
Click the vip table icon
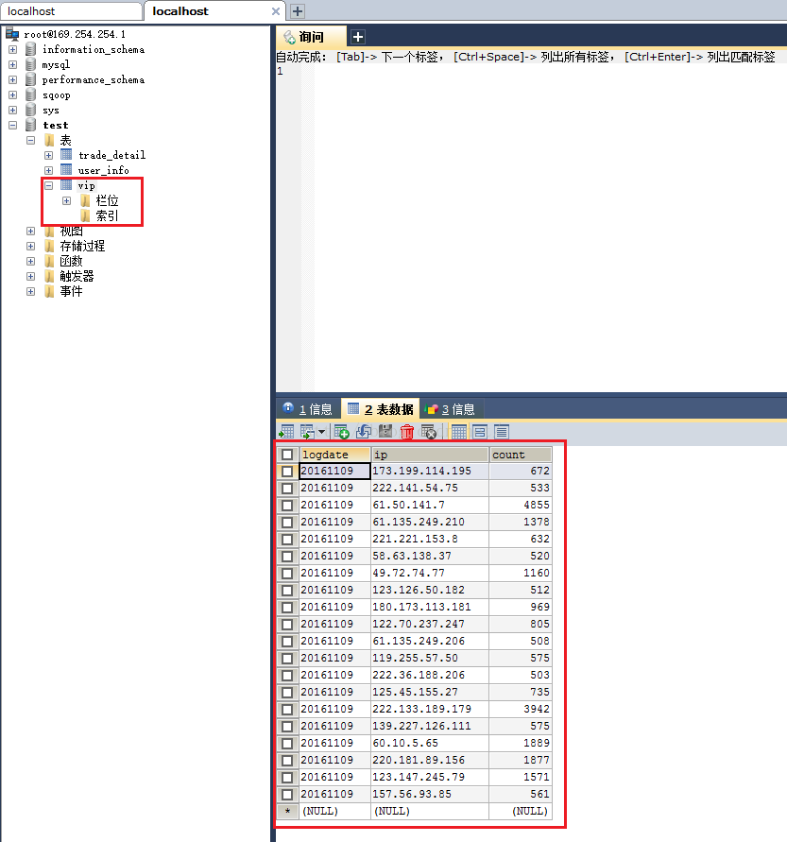point(66,185)
